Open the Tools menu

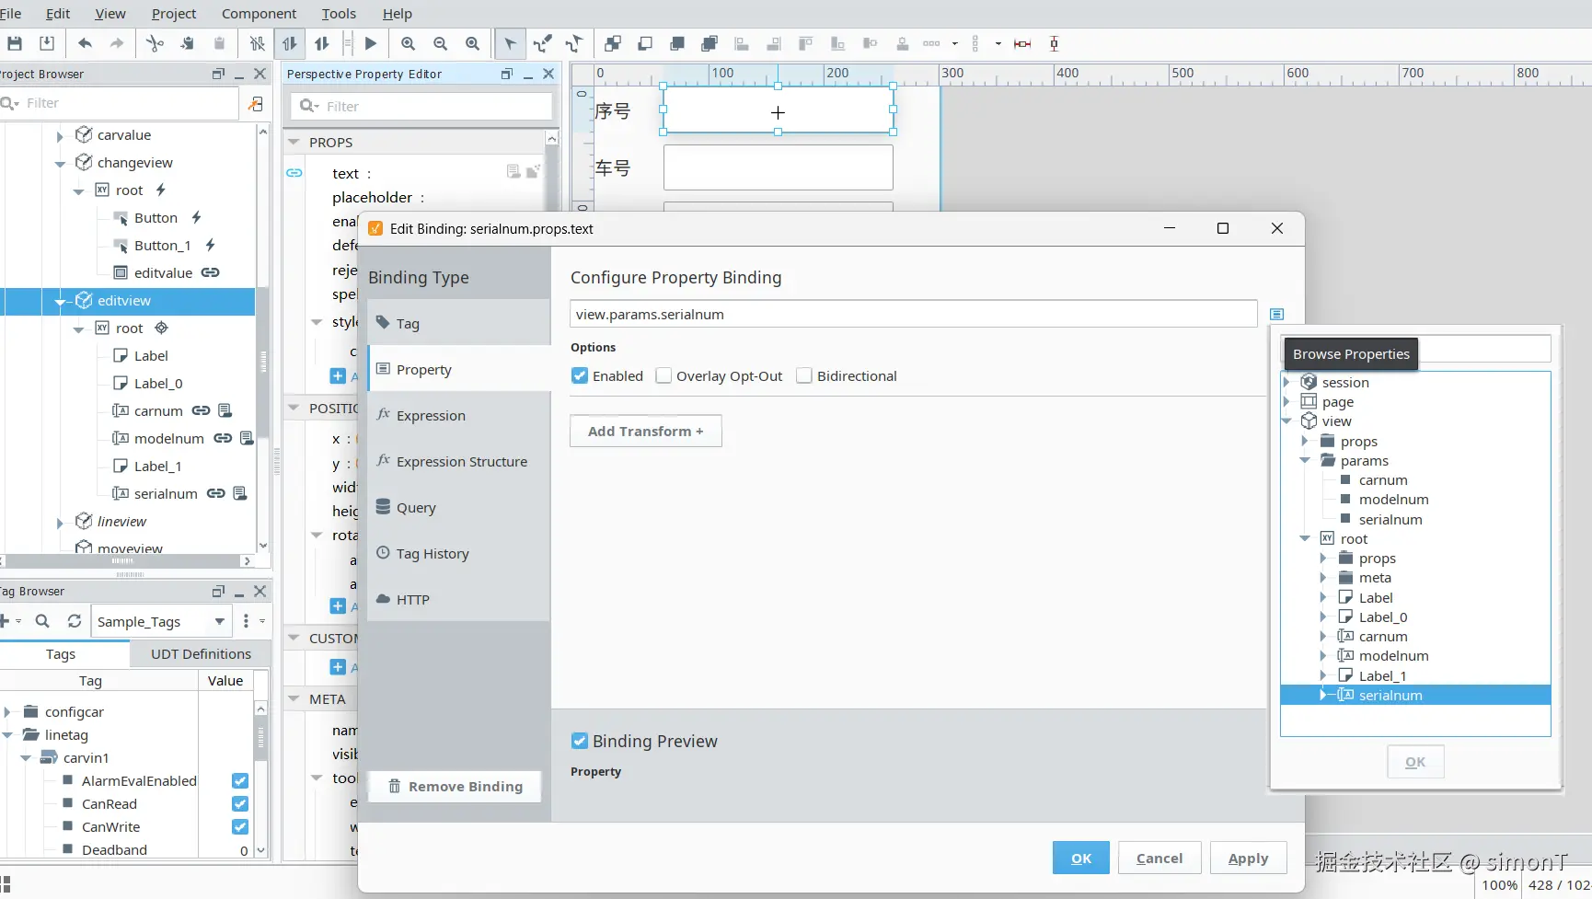(x=339, y=13)
